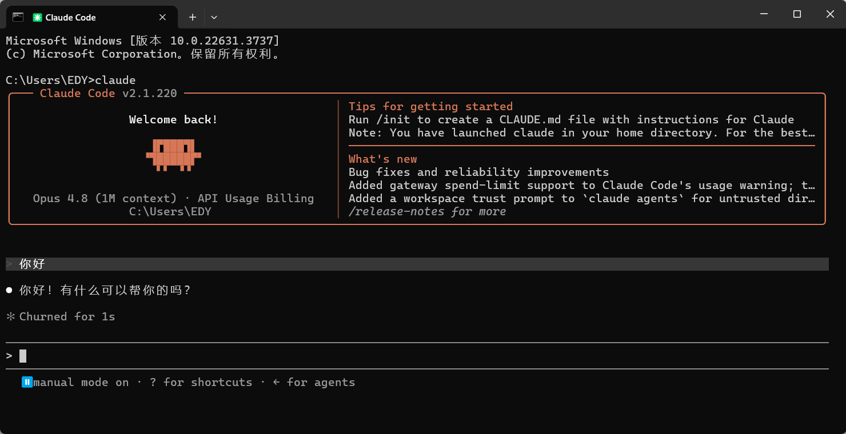Click the '(c) Microsoft Corporation' copyright line
Screen dimensions: 846x434
(x=143, y=54)
